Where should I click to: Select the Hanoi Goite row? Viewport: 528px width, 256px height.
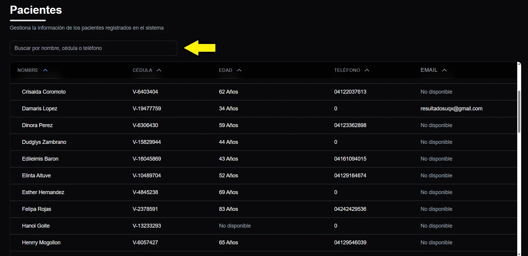pyautogui.click(x=36, y=226)
